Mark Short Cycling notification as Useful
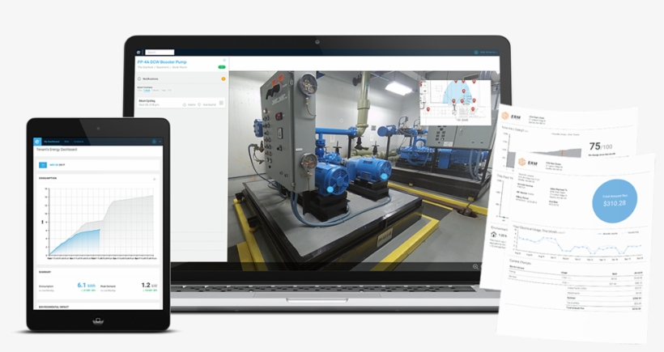Image resolution: width=664 pixels, height=352 pixels. [189, 104]
